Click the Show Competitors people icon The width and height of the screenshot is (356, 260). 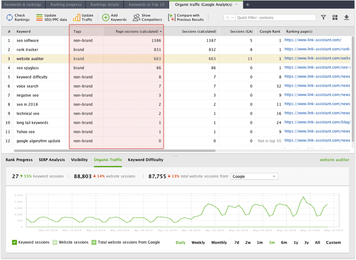(x=136, y=17)
